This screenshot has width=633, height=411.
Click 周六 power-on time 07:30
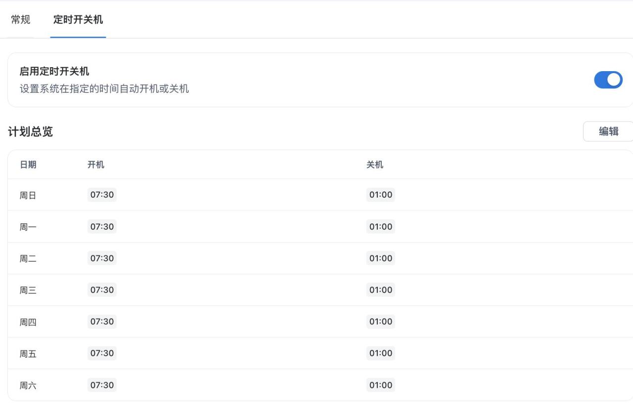[102, 385]
